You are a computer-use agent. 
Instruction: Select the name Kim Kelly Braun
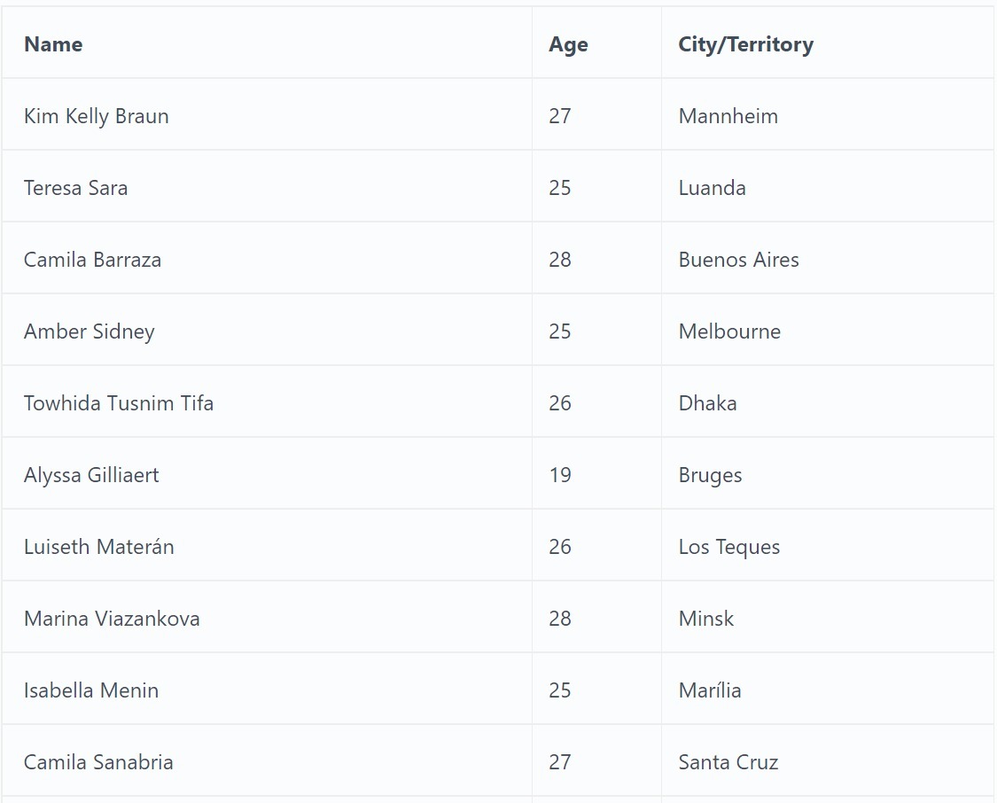coord(96,116)
